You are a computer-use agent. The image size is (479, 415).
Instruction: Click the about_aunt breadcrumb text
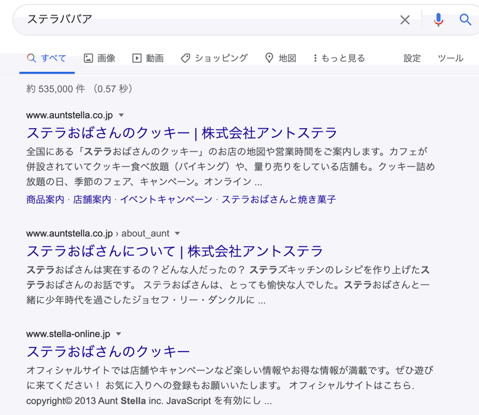pyautogui.click(x=145, y=234)
